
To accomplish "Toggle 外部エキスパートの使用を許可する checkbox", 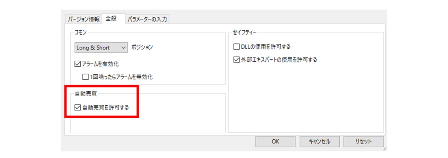I will coord(236,60).
